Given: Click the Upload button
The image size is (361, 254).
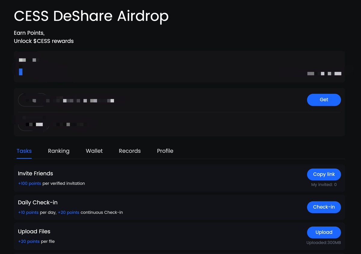Looking at the screenshot, I should 324,232.
